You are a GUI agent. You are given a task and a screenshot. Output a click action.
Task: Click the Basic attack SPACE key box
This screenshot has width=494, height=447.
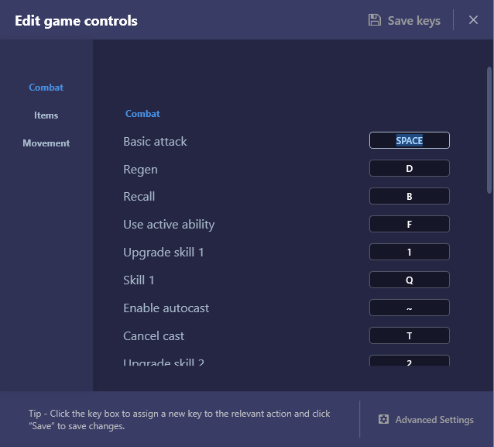(x=410, y=141)
